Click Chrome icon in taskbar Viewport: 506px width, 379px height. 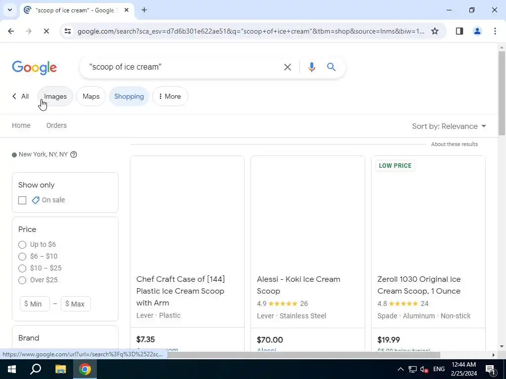[x=85, y=369]
